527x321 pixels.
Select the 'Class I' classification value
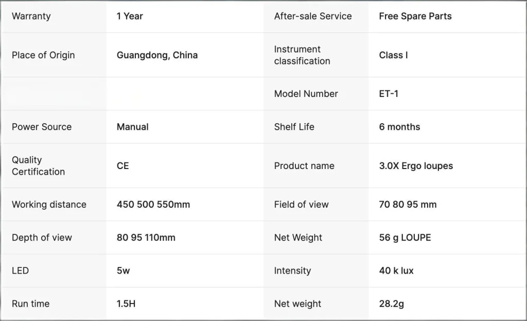pyautogui.click(x=393, y=55)
